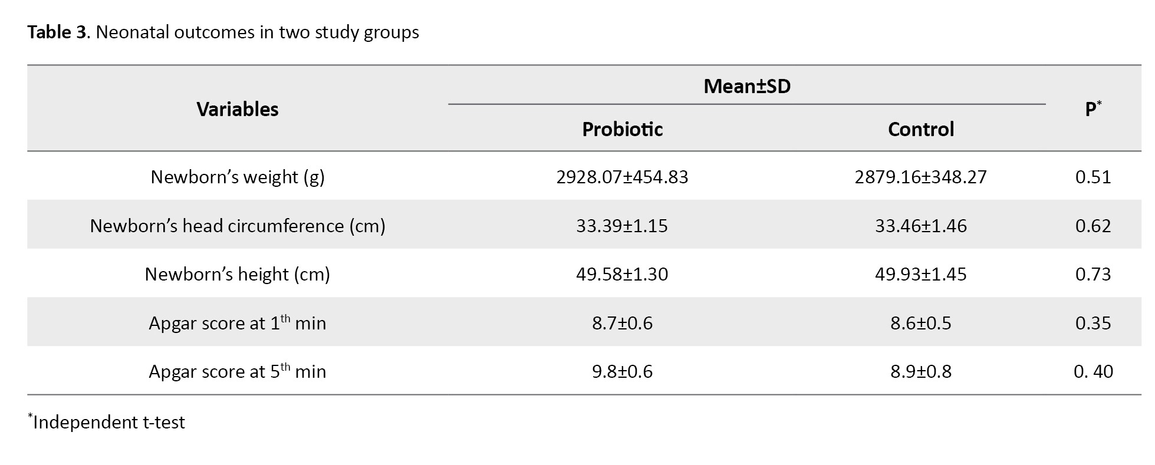1155x465 pixels.
Task: Click the "Mean±SD" header cell
Action: click(x=746, y=87)
